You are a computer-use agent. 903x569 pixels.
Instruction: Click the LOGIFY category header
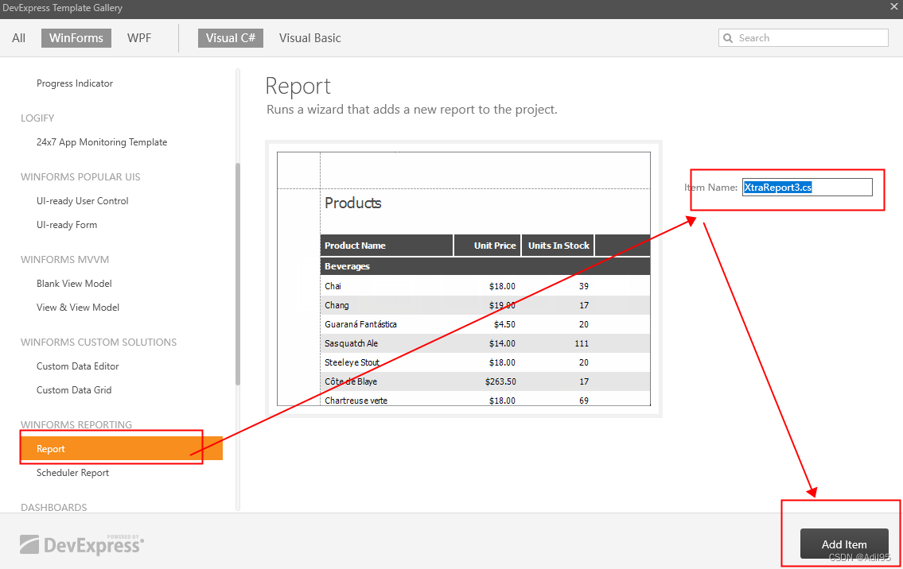click(37, 118)
